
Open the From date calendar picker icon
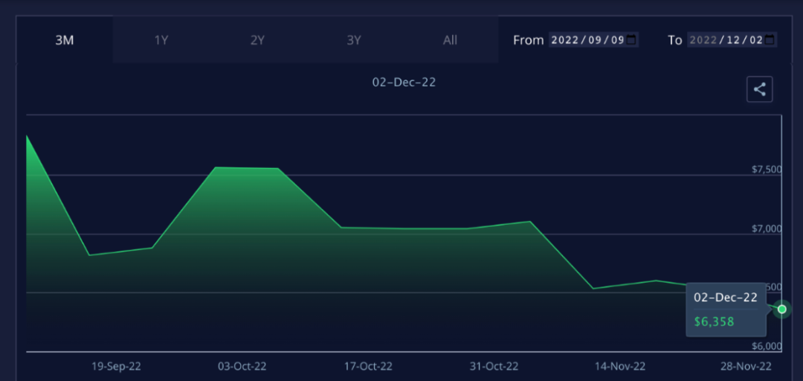coord(631,39)
